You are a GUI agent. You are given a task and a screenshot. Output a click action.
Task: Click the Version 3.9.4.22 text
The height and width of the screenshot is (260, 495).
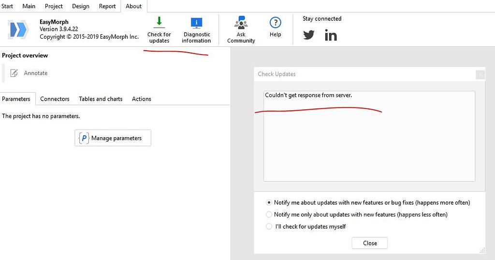[x=58, y=29]
